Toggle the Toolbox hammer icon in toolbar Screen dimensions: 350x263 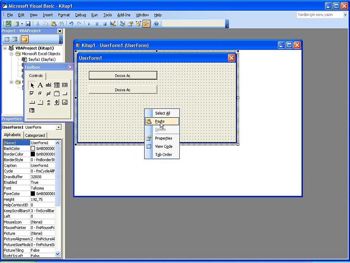tap(147, 23)
